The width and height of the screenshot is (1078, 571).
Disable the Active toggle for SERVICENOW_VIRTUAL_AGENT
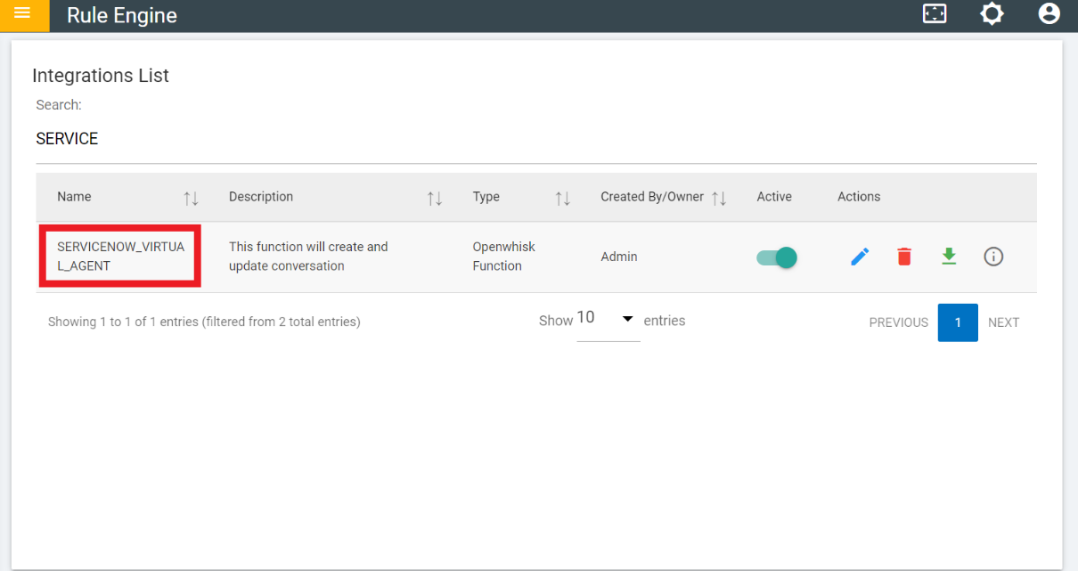(x=777, y=257)
